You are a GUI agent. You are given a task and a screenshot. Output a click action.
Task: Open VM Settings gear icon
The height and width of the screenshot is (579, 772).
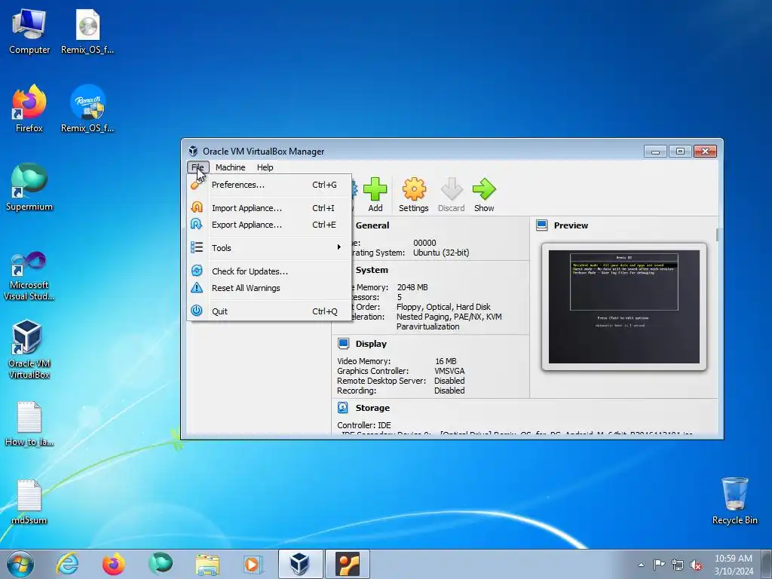(414, 189)
